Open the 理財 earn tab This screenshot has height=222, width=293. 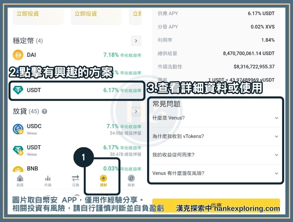(x=103, y=181)
